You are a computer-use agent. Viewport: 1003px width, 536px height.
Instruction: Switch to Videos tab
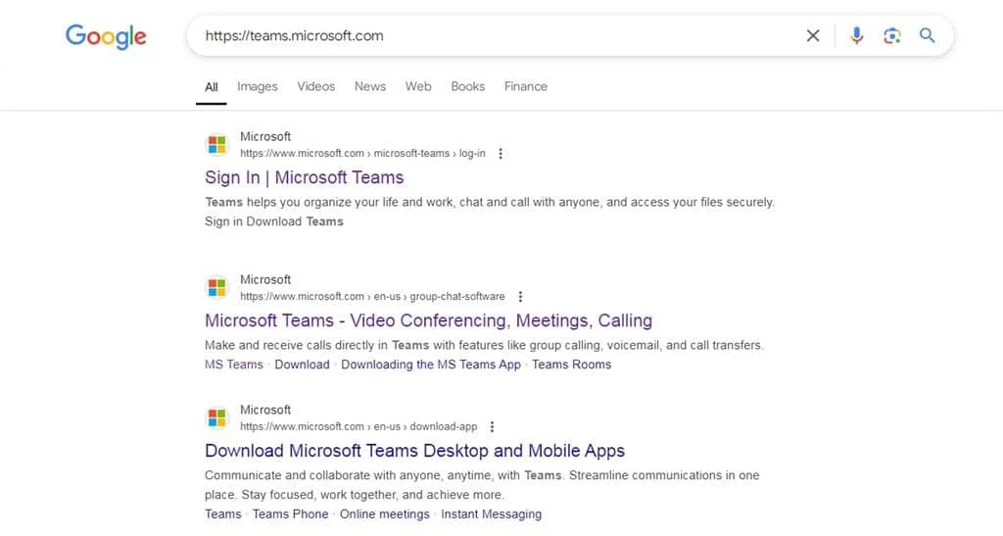pos(316,86)
